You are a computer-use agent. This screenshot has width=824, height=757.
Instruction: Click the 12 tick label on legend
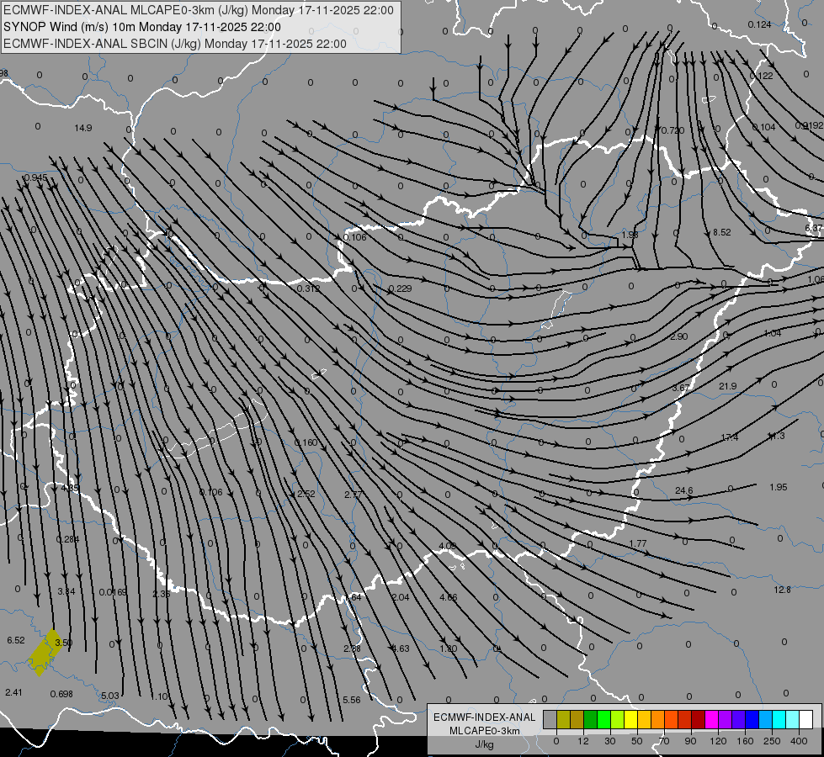point(583,741)
